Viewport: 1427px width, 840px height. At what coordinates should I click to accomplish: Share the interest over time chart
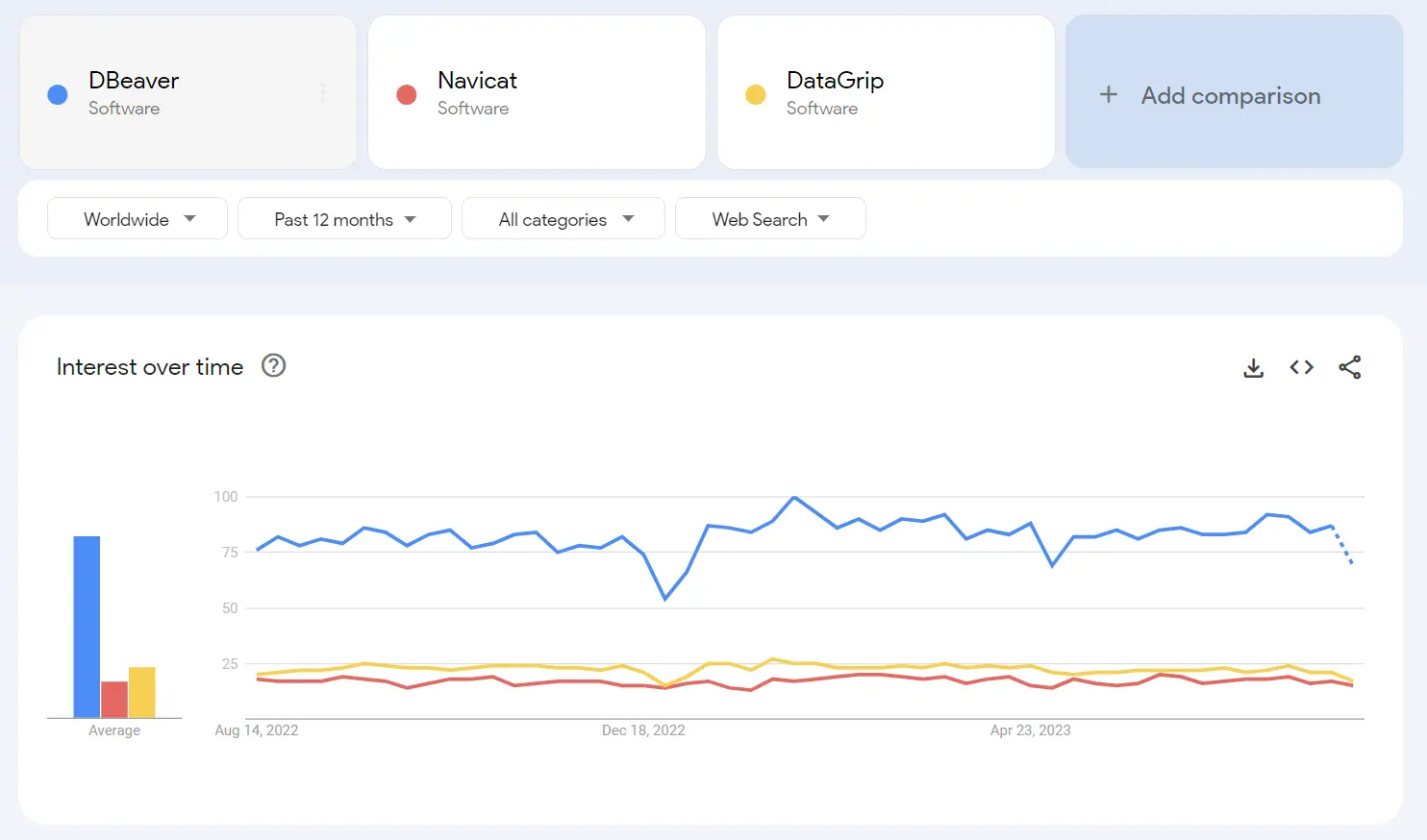point(1349,367)
